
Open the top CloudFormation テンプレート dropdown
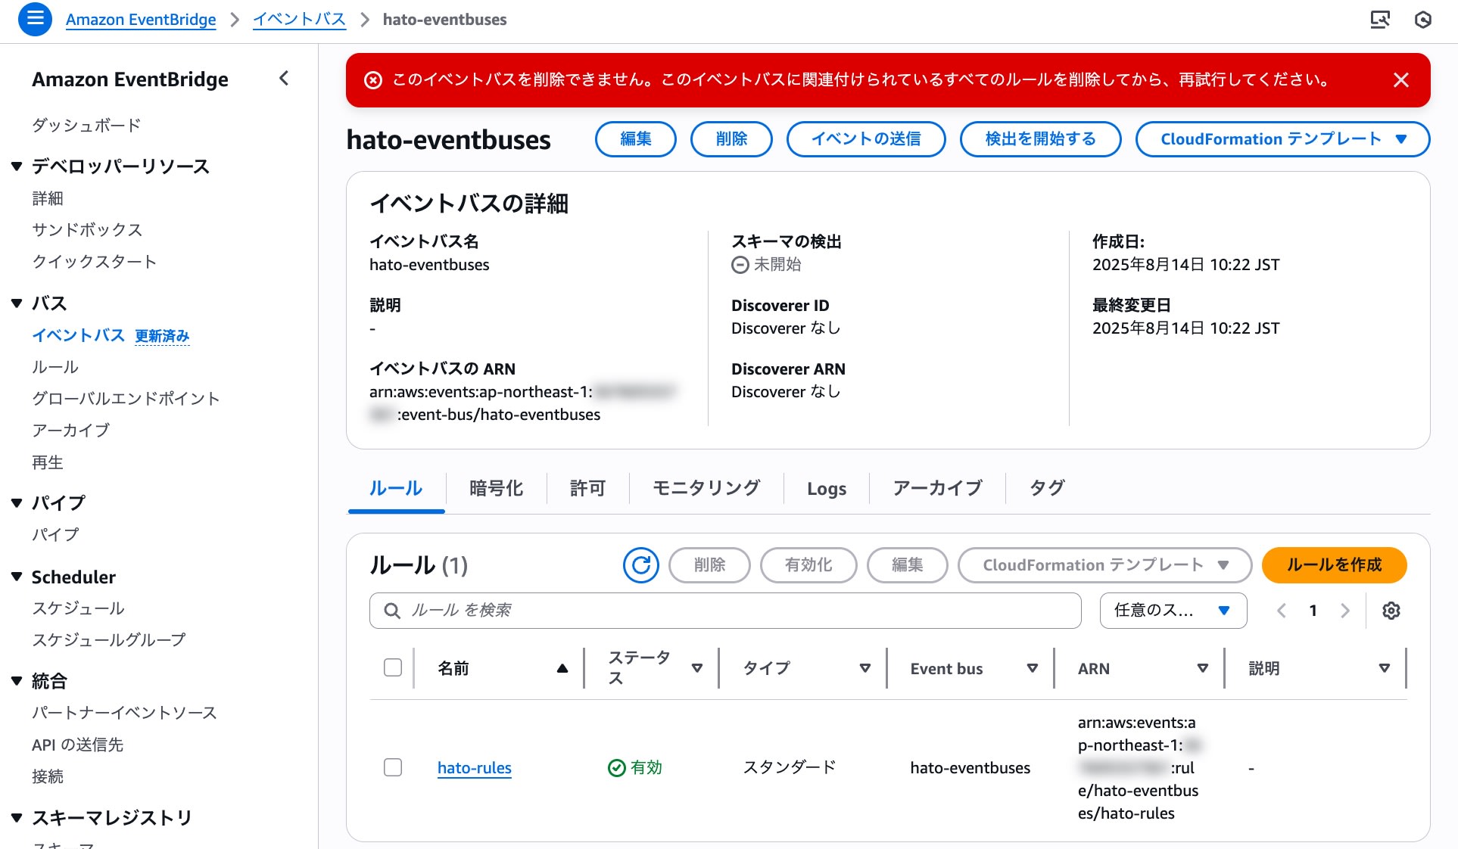click(x=1283, y=139)
